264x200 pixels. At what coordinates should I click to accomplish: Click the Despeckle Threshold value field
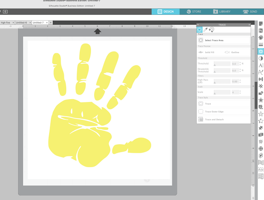pyautogui.click(x=235, y=71)
